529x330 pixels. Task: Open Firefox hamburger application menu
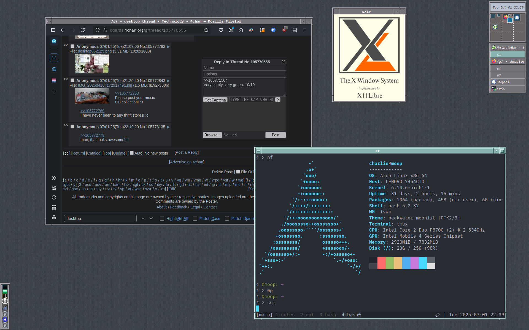(x=305, y=30)
